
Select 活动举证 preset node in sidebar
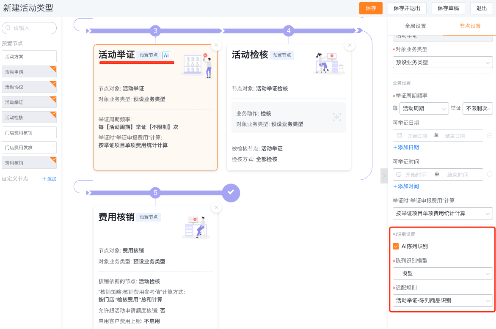(x=29, y=102)
